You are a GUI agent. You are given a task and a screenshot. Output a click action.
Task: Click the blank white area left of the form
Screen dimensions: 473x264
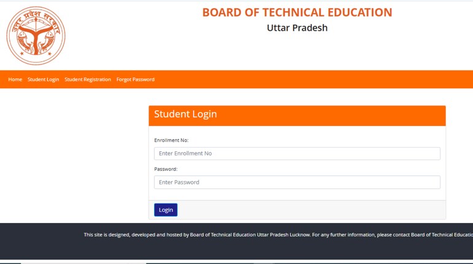[x=74, y=159]
